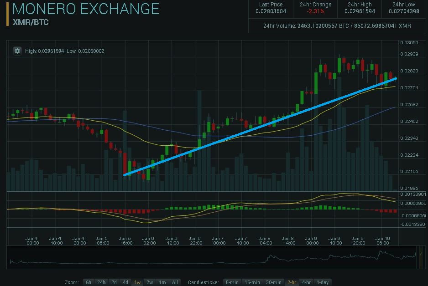This screenshot has height=286, width=428.
Task: Click the Jan 10 06:00 time axis label
Action: tap(382, 240)
